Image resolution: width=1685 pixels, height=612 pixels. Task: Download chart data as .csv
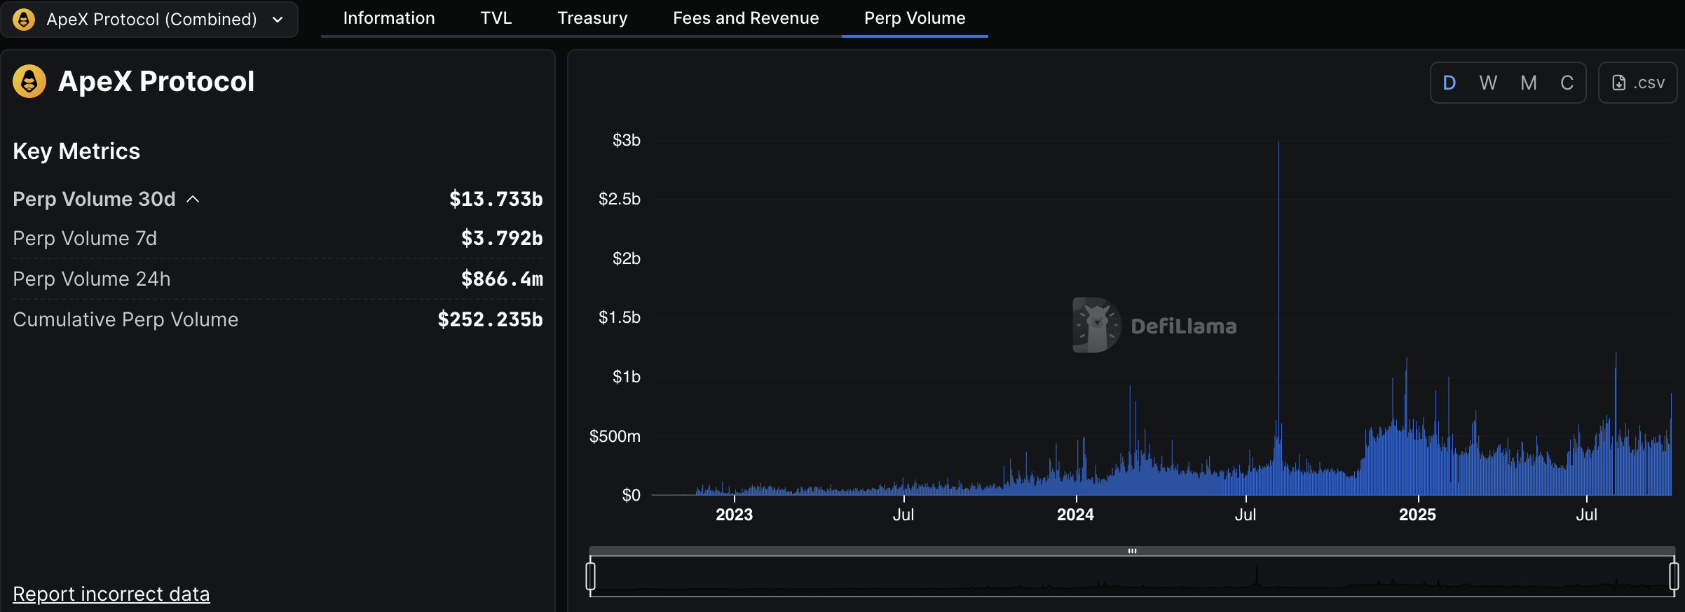(1637, 83)
